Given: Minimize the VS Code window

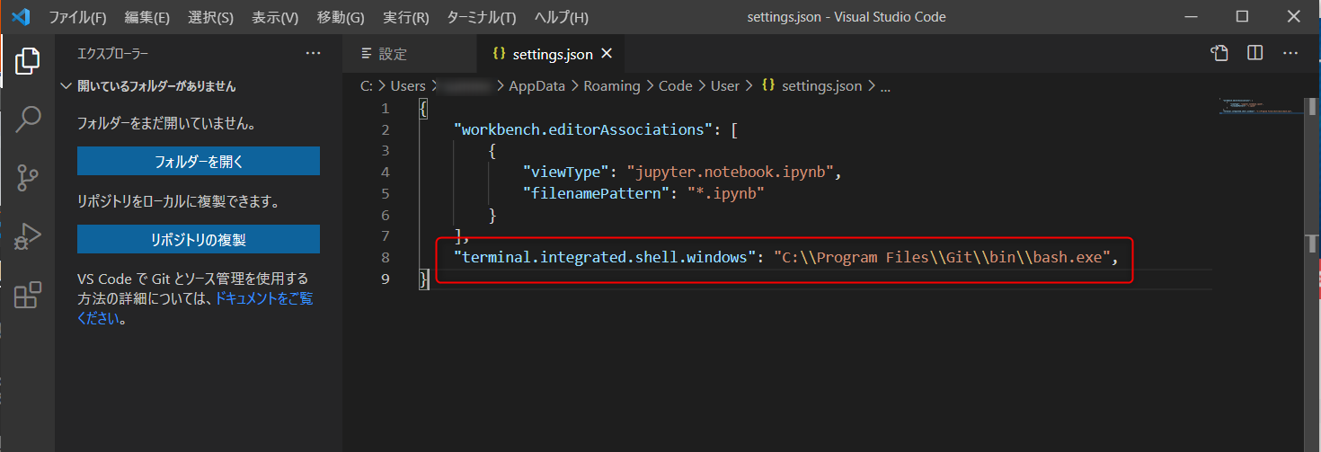Looking at the screenshot, I should point(1191,17).
